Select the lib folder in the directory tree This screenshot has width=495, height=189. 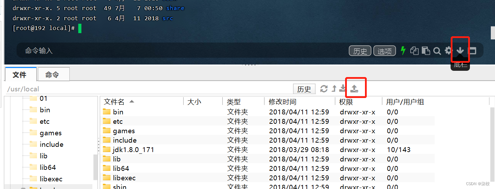[44, 156]
